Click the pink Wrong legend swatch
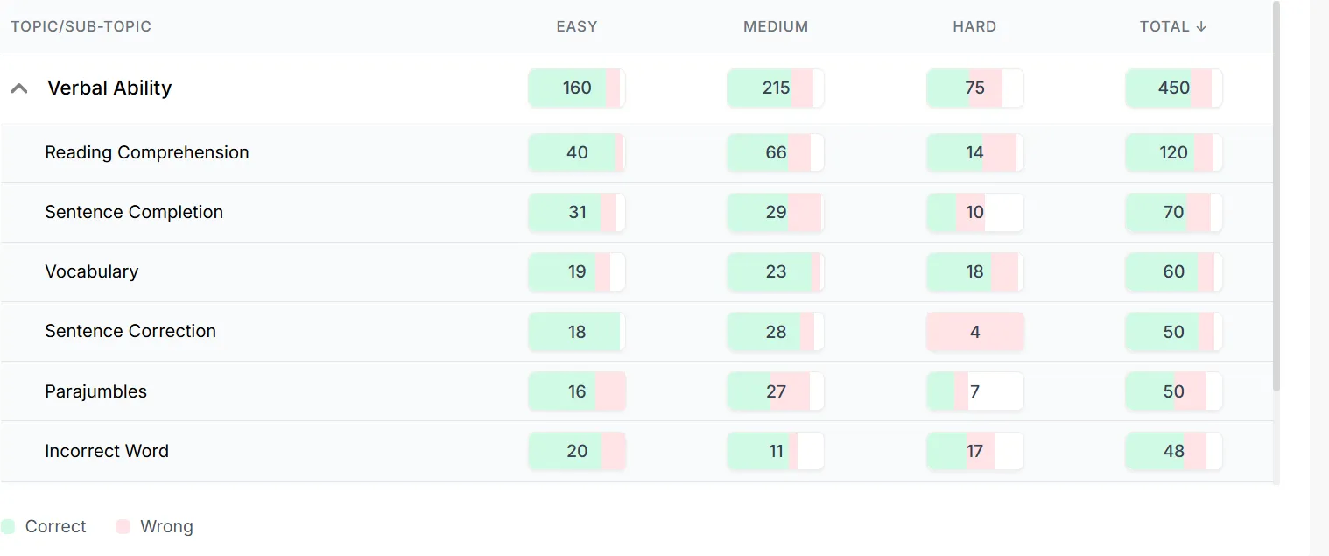1329x556 pixels. pyautogui.click(x=123, y=527)
